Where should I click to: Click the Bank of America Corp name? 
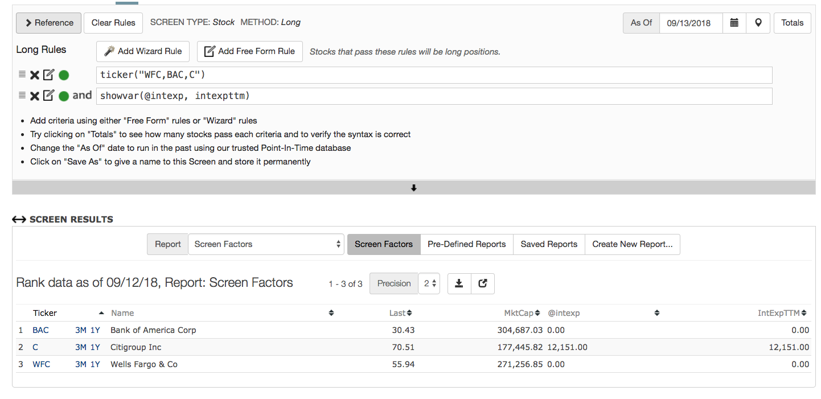(153, 330)
